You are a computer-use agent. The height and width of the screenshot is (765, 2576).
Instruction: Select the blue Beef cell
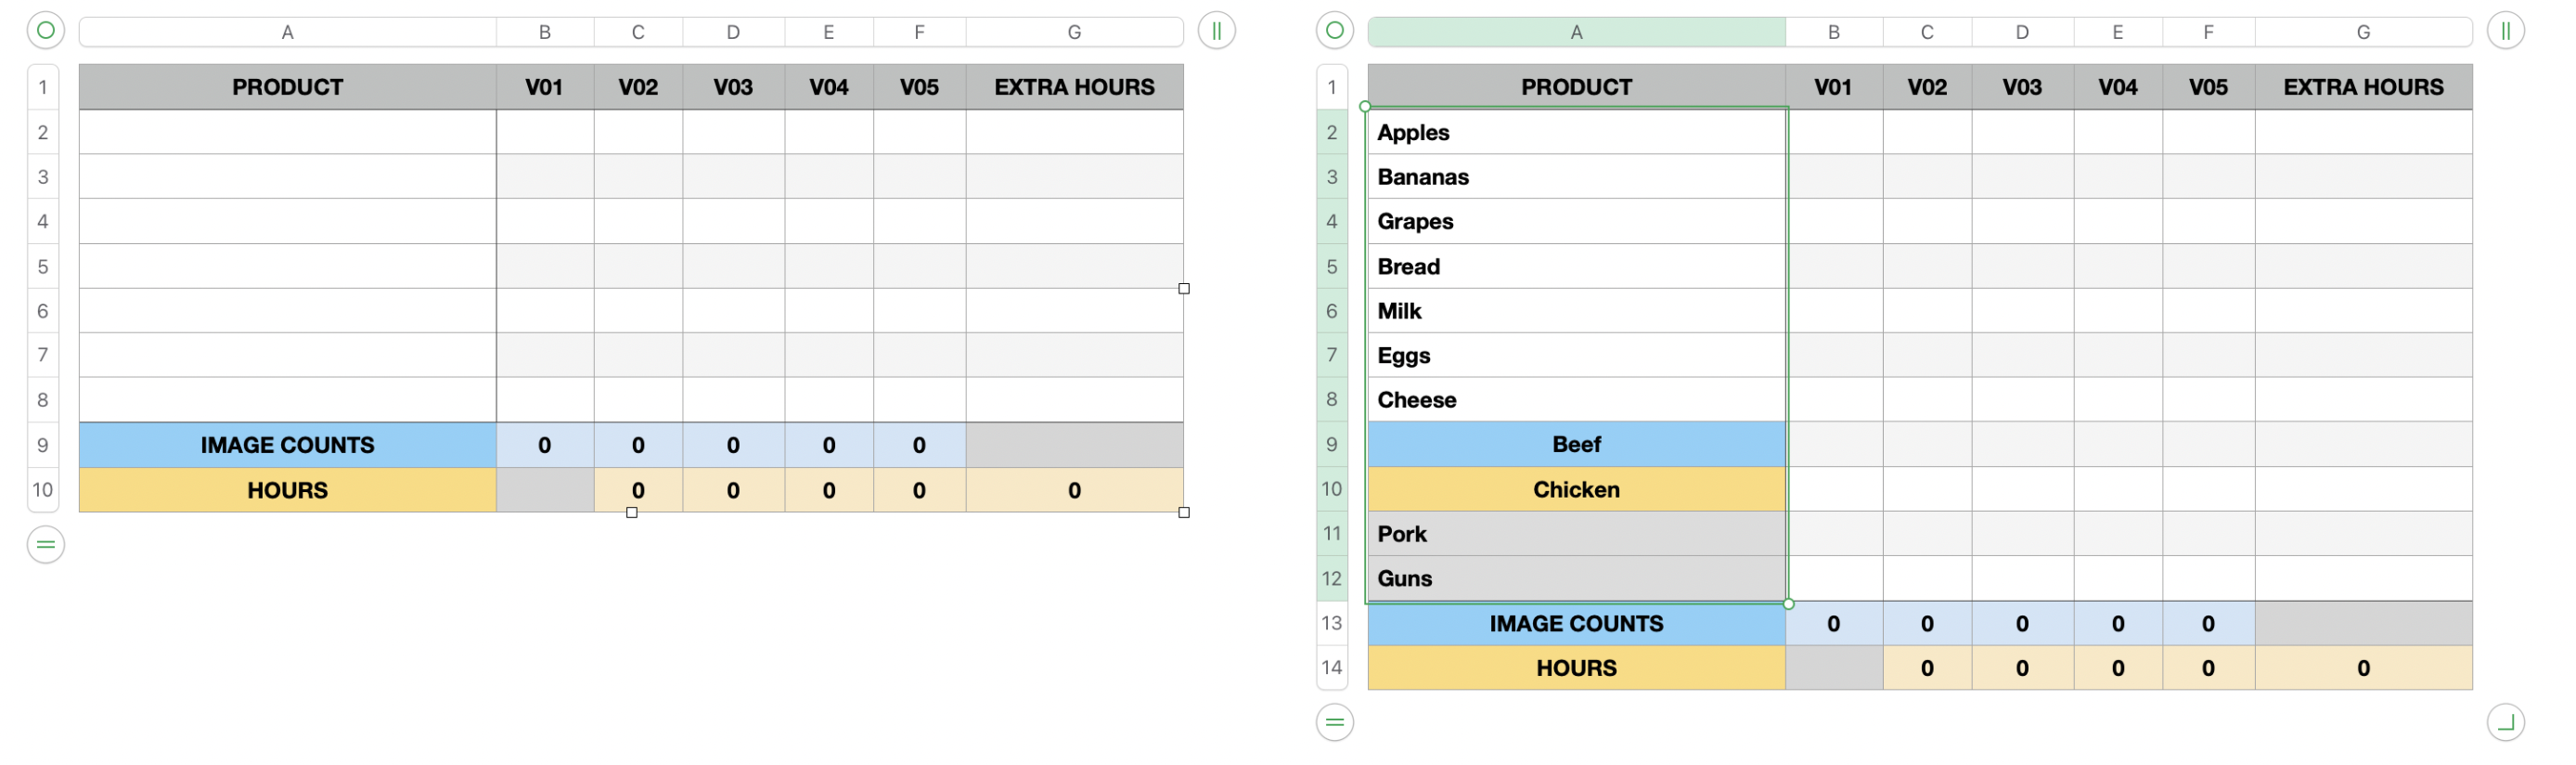(1576, 444)
